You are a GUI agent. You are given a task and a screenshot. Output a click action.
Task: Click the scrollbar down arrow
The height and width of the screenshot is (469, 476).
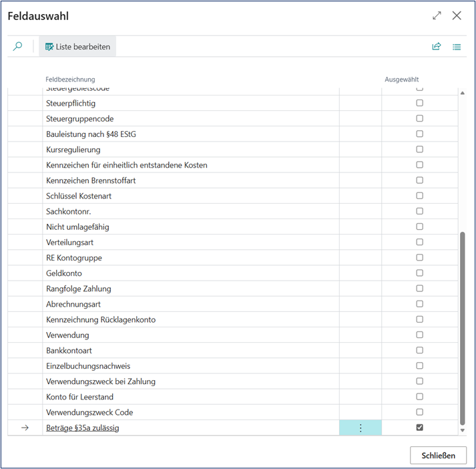pos(462,430)
